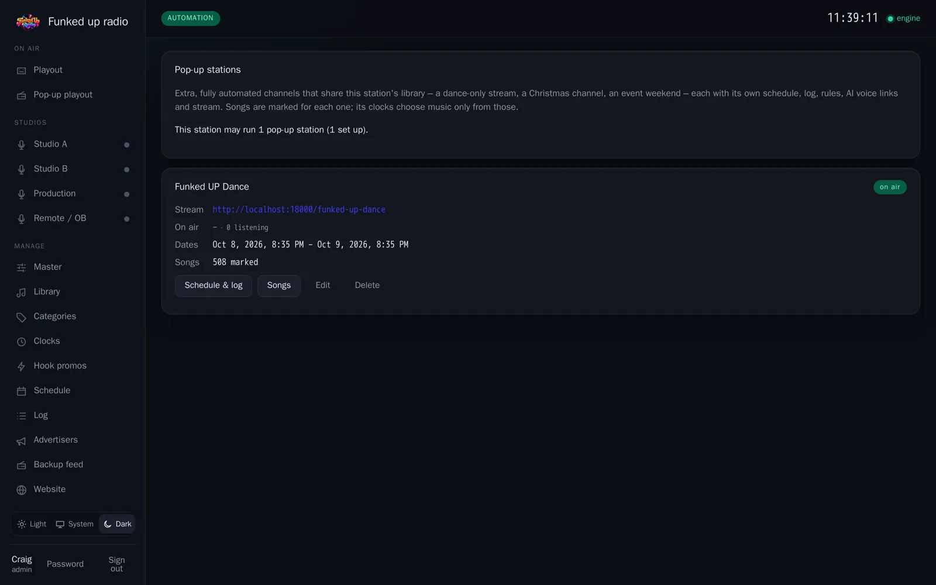
Task: Click the Schedule & log button
Action: pyautogui.click(x=214, y=285)
